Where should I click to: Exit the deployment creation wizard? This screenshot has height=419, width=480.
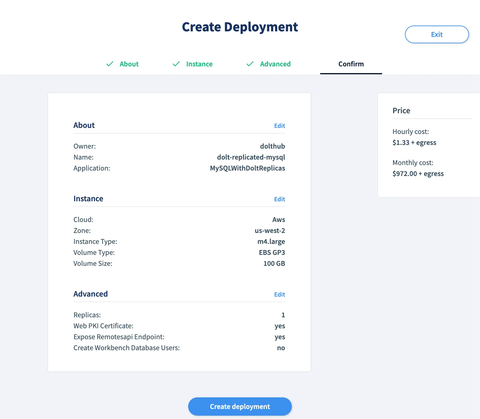tap(437, 34)
